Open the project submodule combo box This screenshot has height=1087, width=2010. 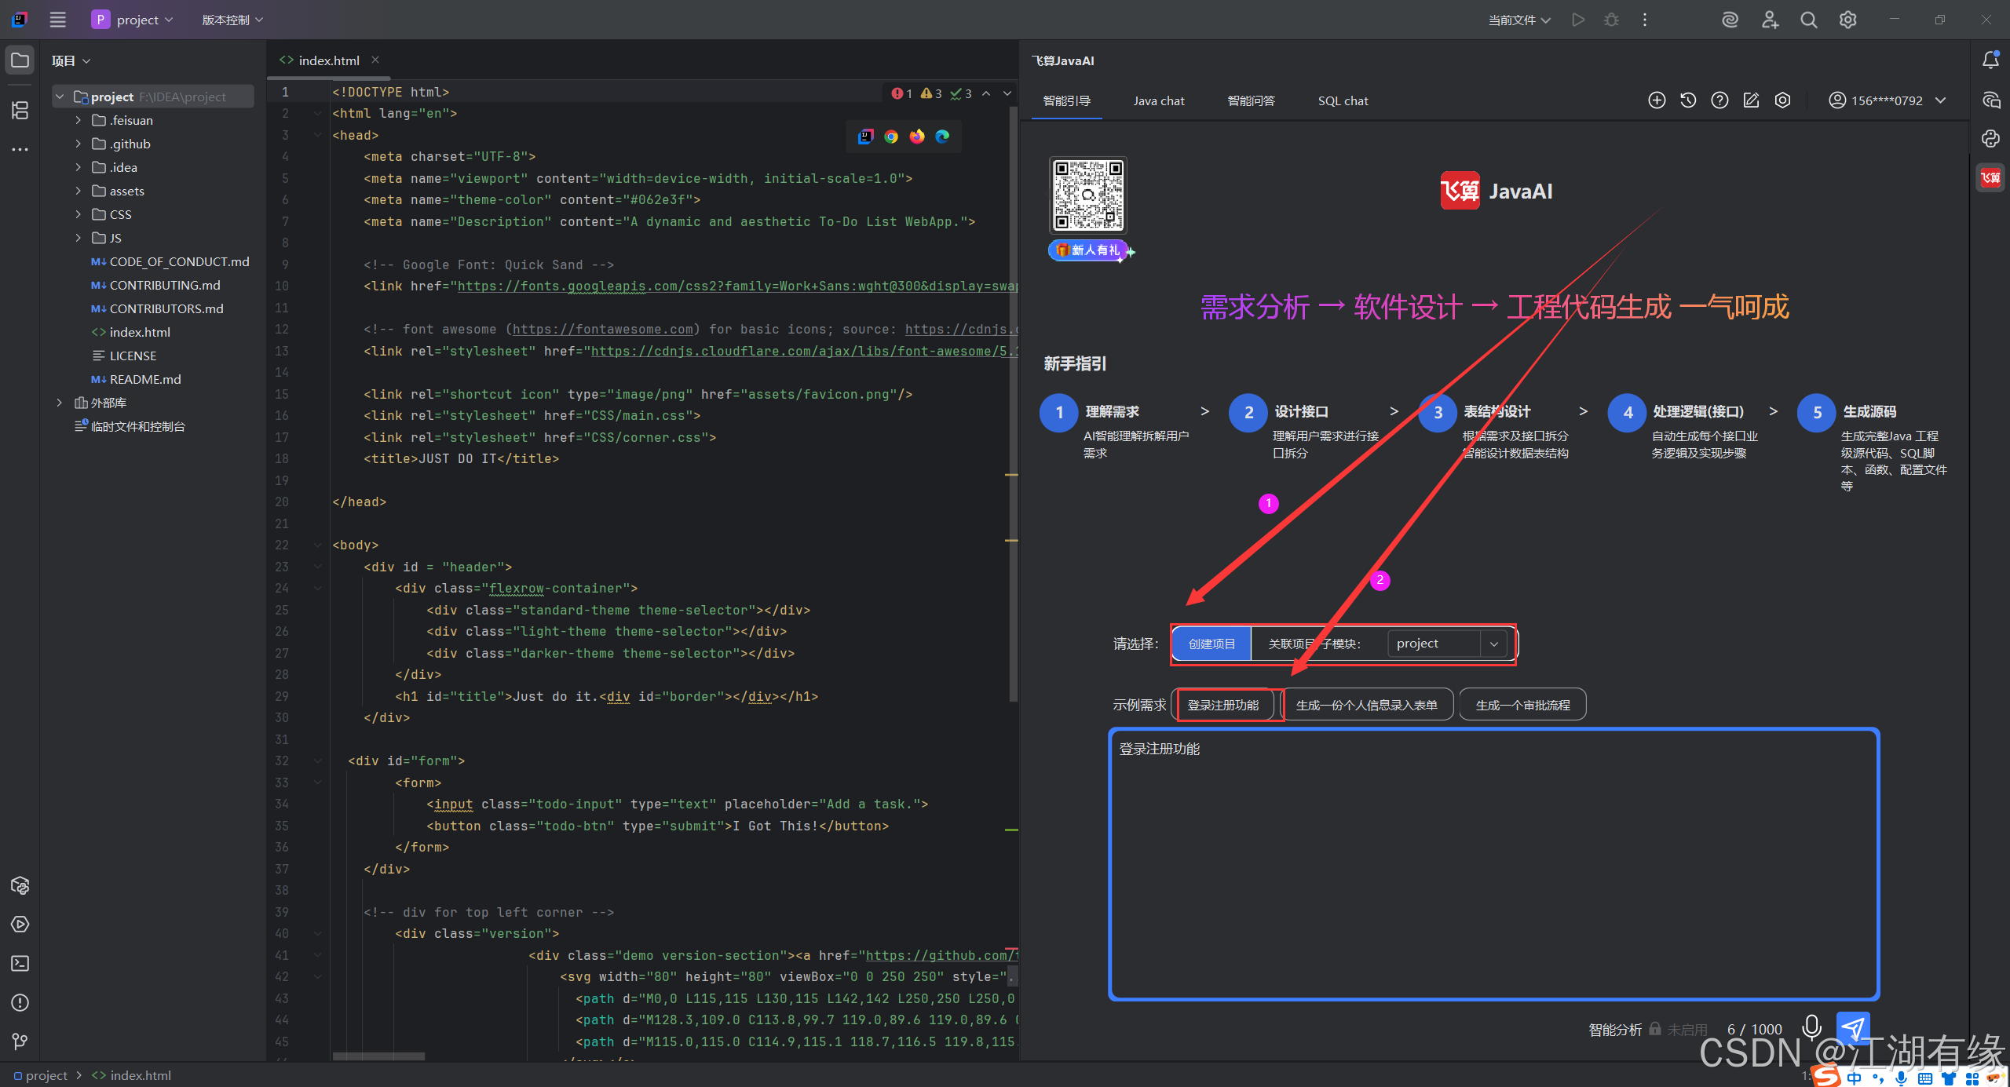tap(1447, 644)
